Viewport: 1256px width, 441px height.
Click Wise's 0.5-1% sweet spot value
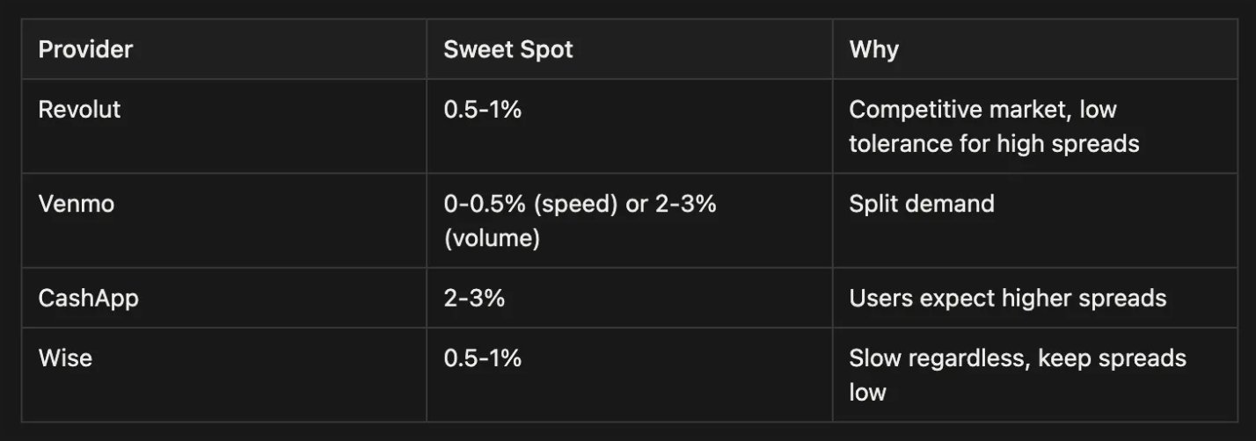point(482,358)
